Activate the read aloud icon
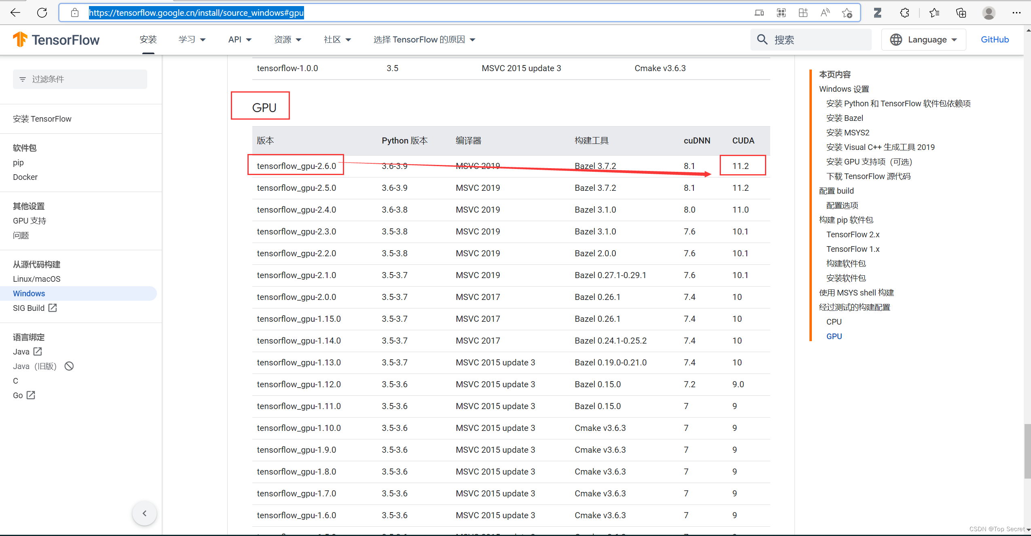The width and height of the screenshot is (1031, 536). [x=825, y=13]
